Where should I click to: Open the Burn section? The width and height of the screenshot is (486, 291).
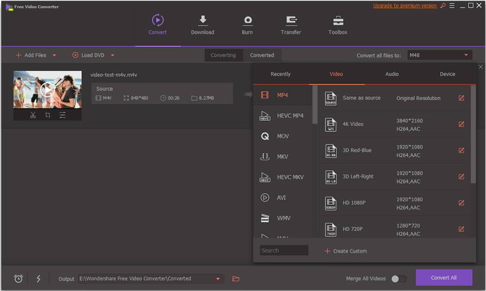(x=248, y=25)
